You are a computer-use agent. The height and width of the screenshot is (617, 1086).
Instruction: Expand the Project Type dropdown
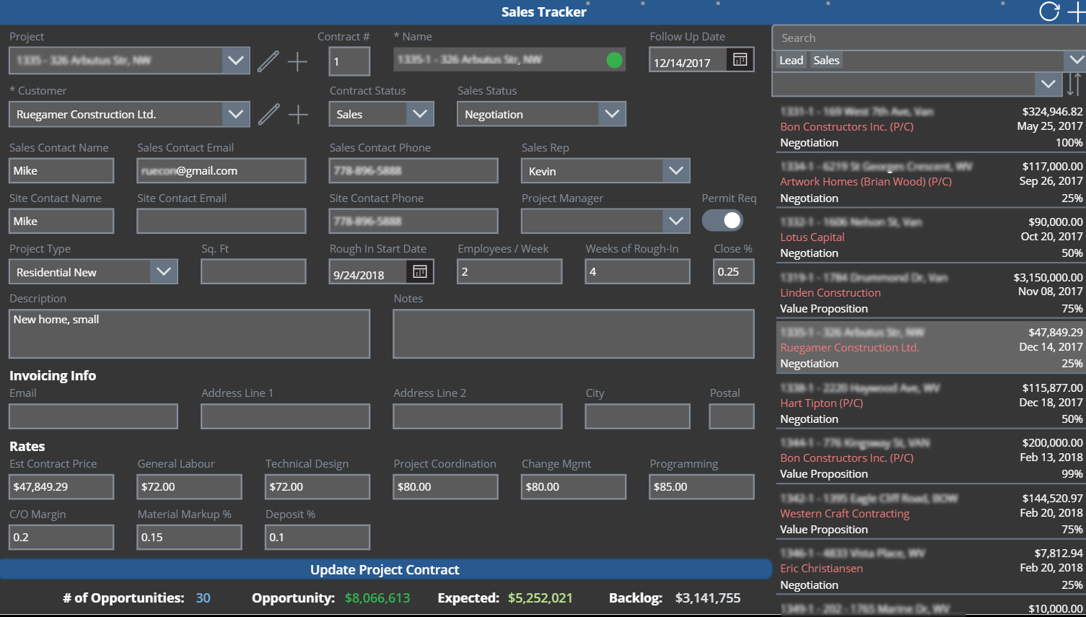(163, 271)
